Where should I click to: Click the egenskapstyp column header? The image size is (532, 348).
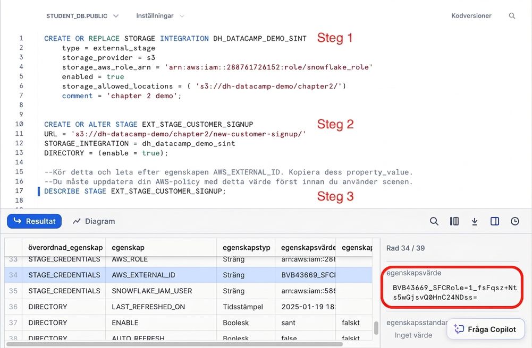246,247
